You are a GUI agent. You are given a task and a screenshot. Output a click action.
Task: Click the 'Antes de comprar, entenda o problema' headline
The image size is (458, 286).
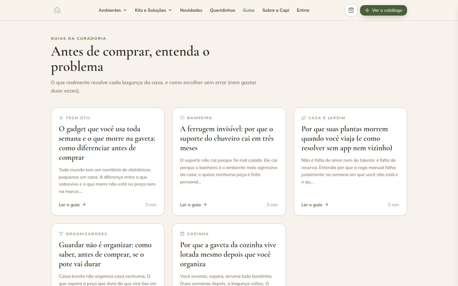[130, 59]
